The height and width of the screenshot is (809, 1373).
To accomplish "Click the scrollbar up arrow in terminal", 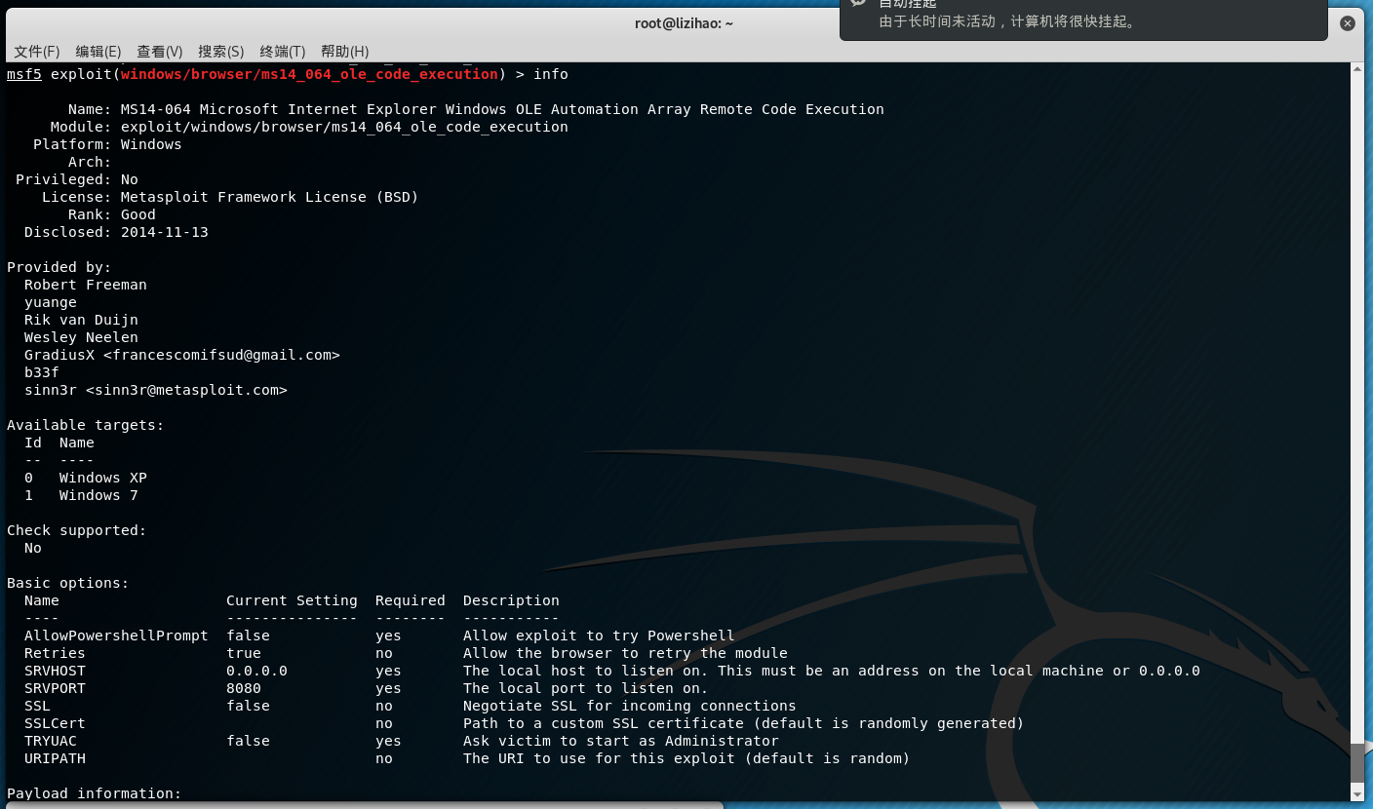I will [x=1357, y=68].
